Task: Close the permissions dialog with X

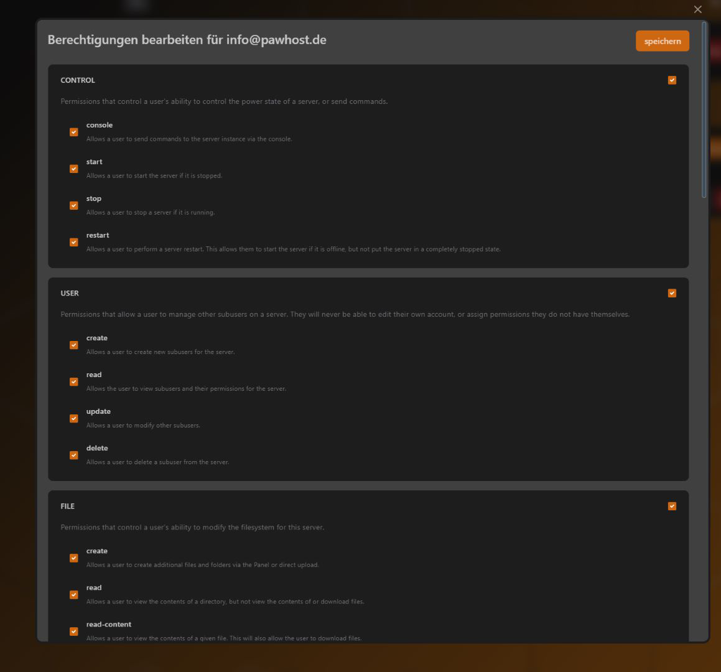Action: 697,9
